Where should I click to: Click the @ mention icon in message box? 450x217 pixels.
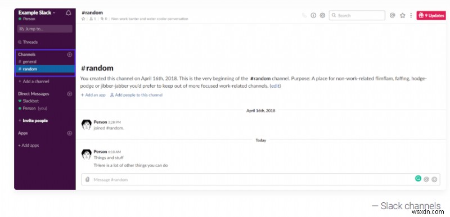(426, 179)
